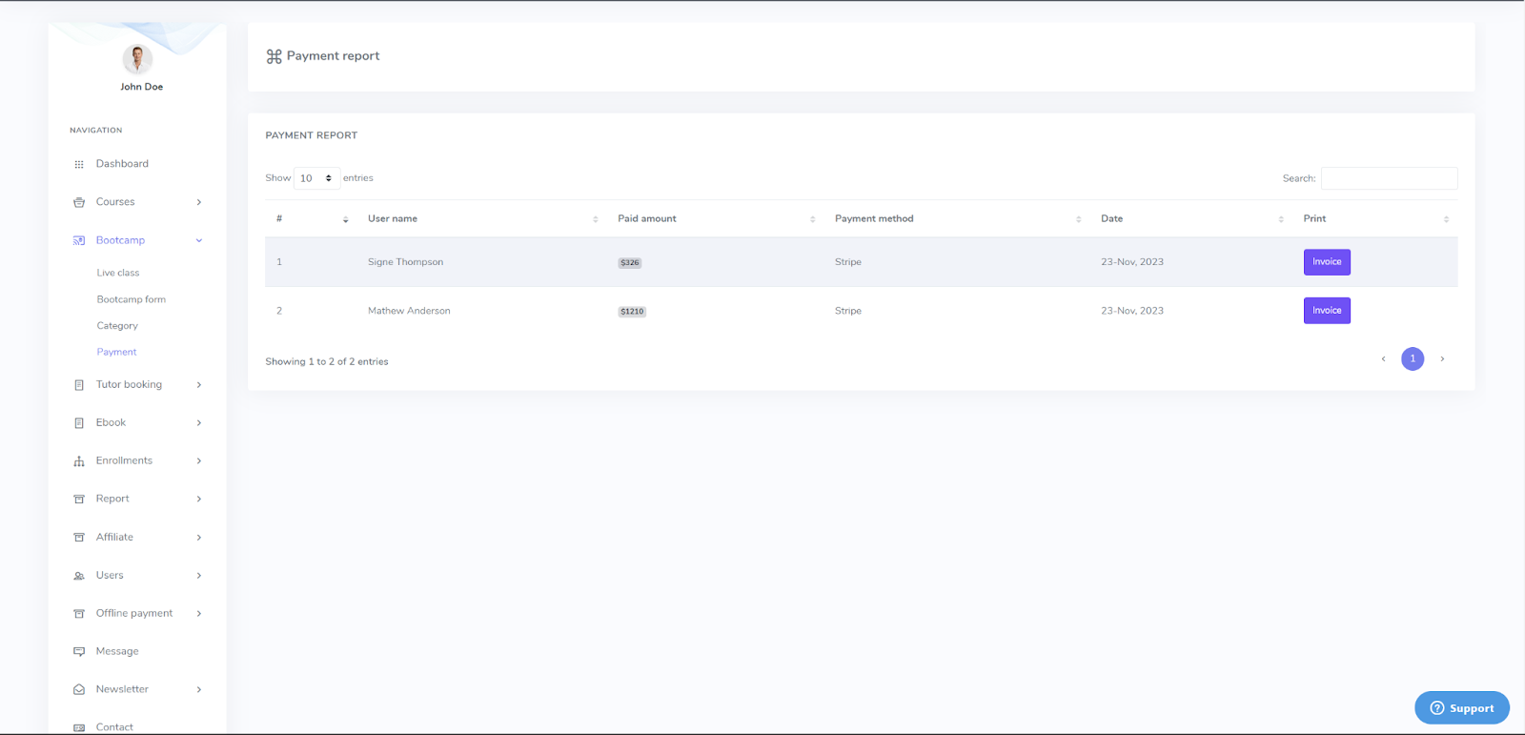Click the Dashboard grid icon

(x=79, y=164)
